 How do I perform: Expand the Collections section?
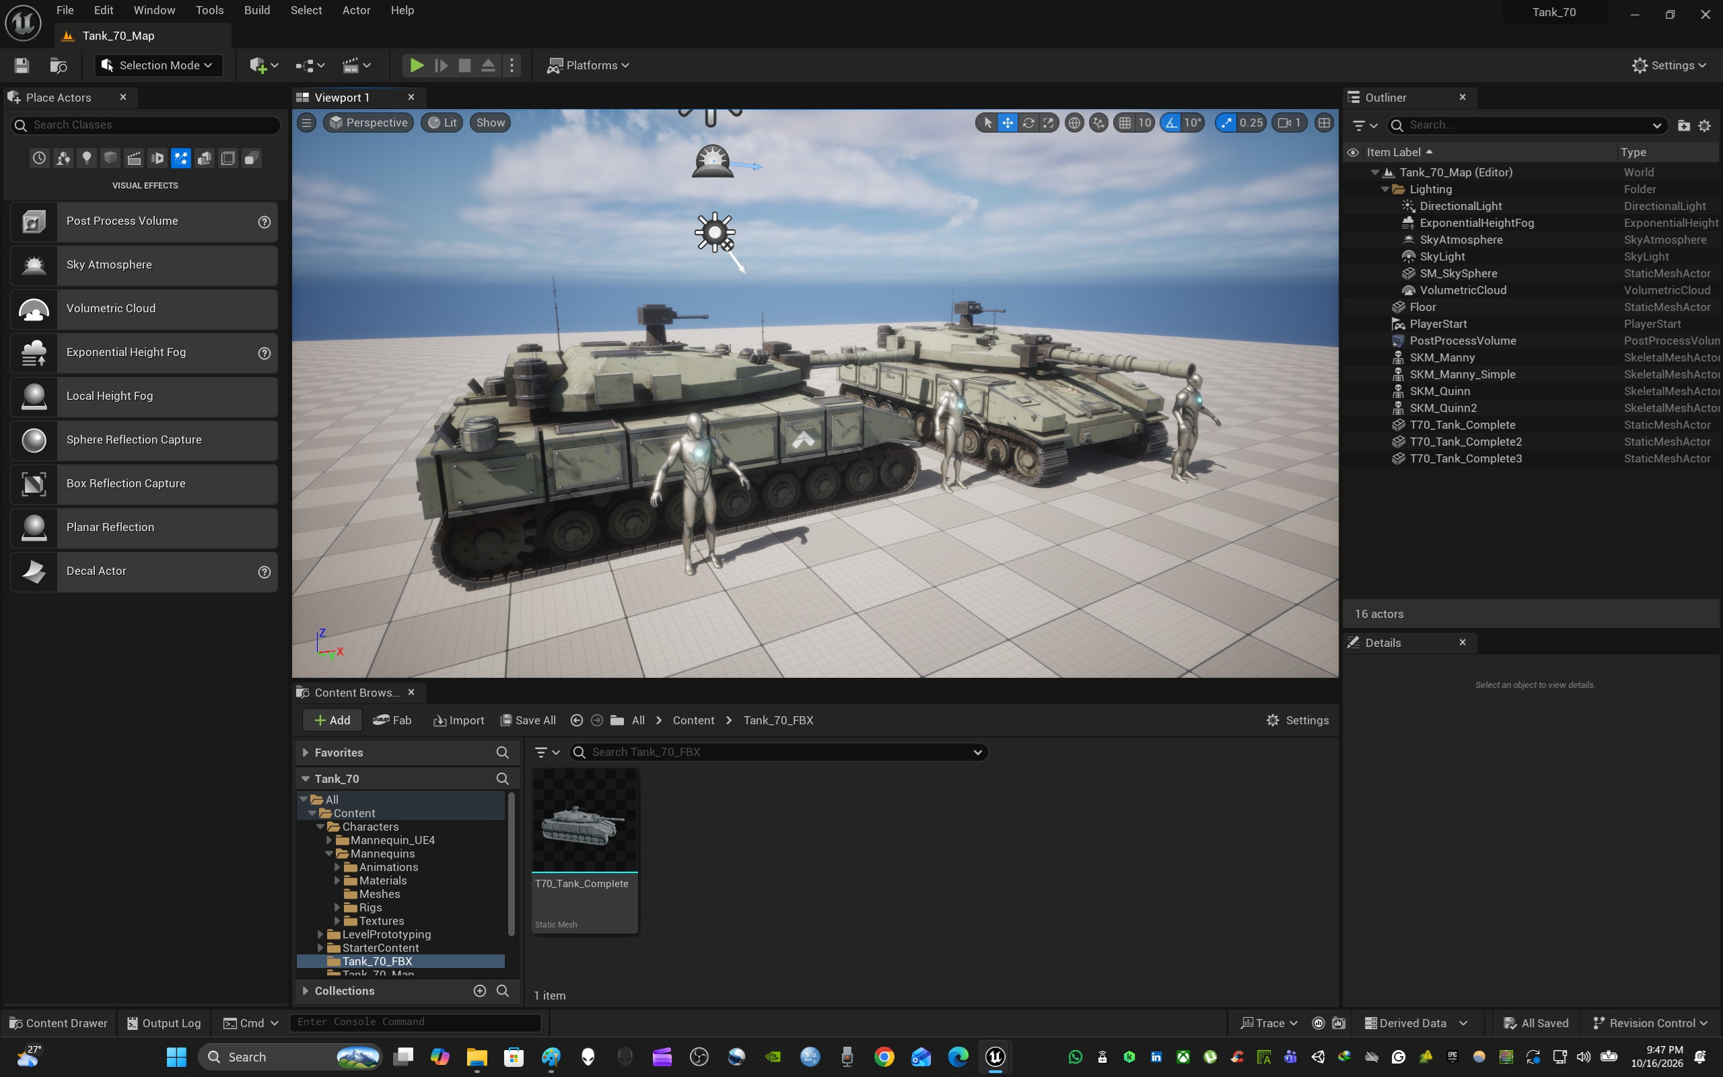(306, 991)
